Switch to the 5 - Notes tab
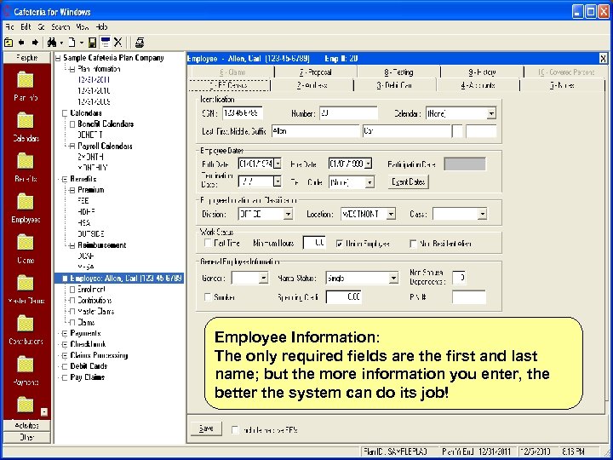 (562, 85)
